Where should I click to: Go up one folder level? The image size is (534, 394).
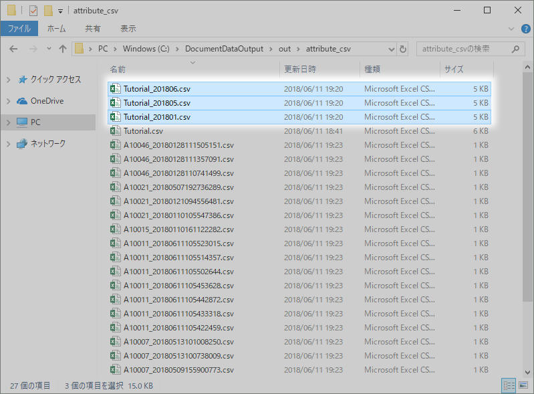[63, 49]
